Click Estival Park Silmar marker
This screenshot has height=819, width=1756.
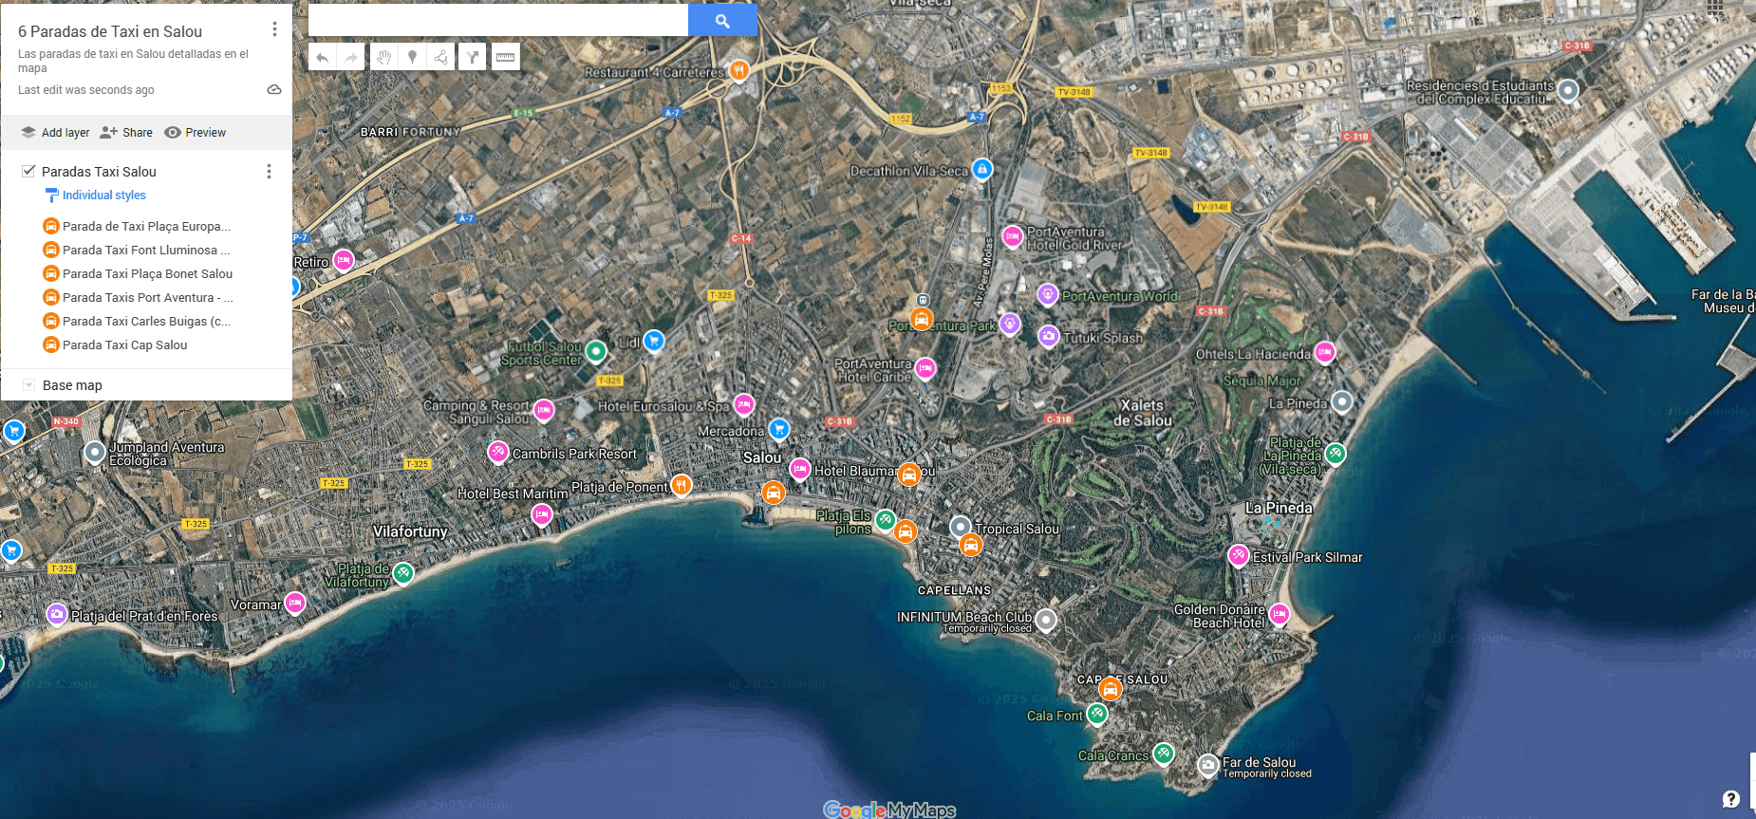coord(1239,555)
